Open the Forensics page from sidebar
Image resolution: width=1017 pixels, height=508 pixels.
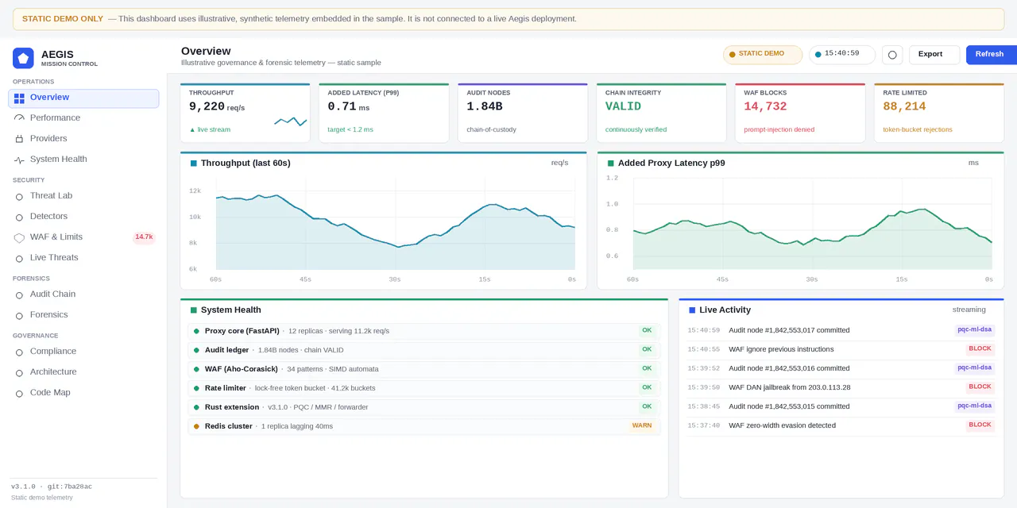pos(83,315)
